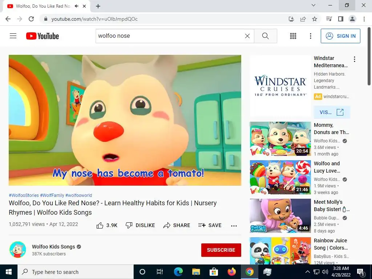Click the browser forward arrow
The height and width of the screenshot is (279, 372).
[x=20, y=19]
